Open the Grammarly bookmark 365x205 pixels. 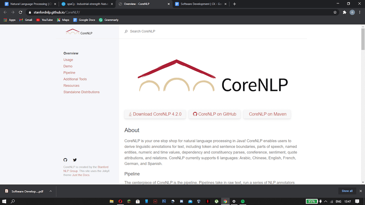coord(109,20)
